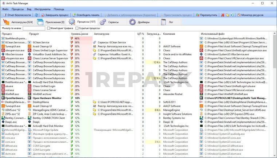Click Освободить память in the toolbar

[x=85, y=15]
